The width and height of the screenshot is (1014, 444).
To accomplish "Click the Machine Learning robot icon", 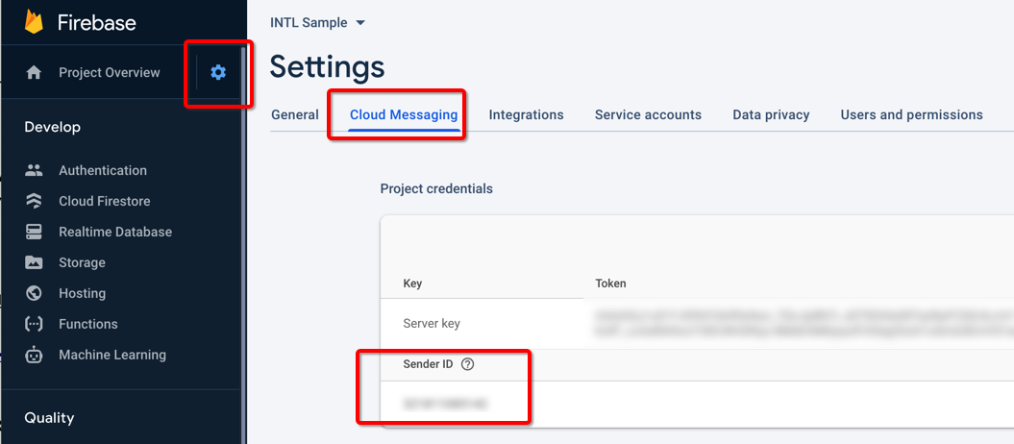I will point(34,355).
